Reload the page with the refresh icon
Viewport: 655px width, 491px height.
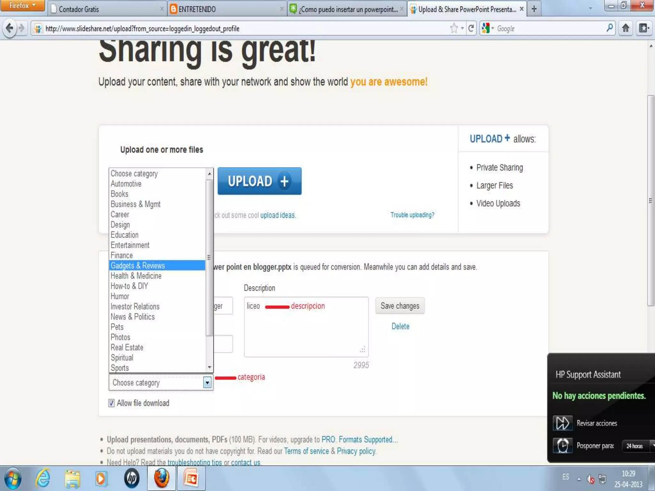[x=471, y=28]
